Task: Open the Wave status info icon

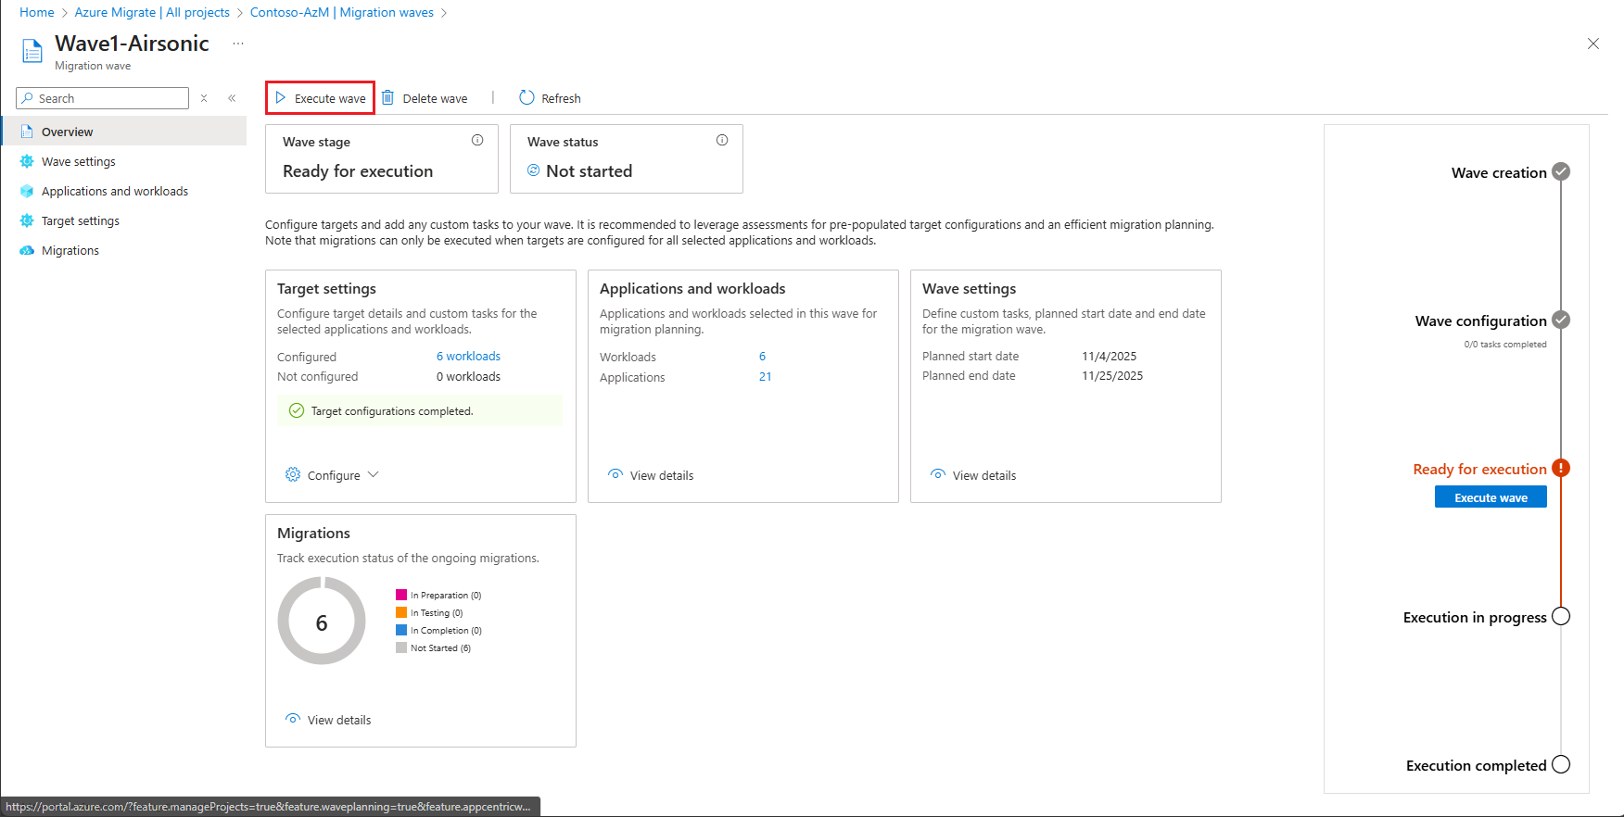Action: point(722,141)
